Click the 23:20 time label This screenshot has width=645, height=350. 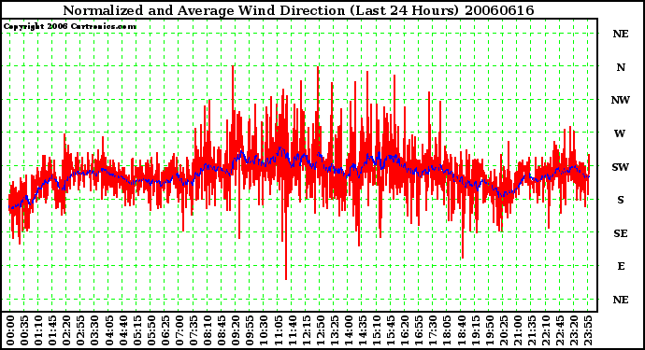pyautogui.click(x=574, y=330)
